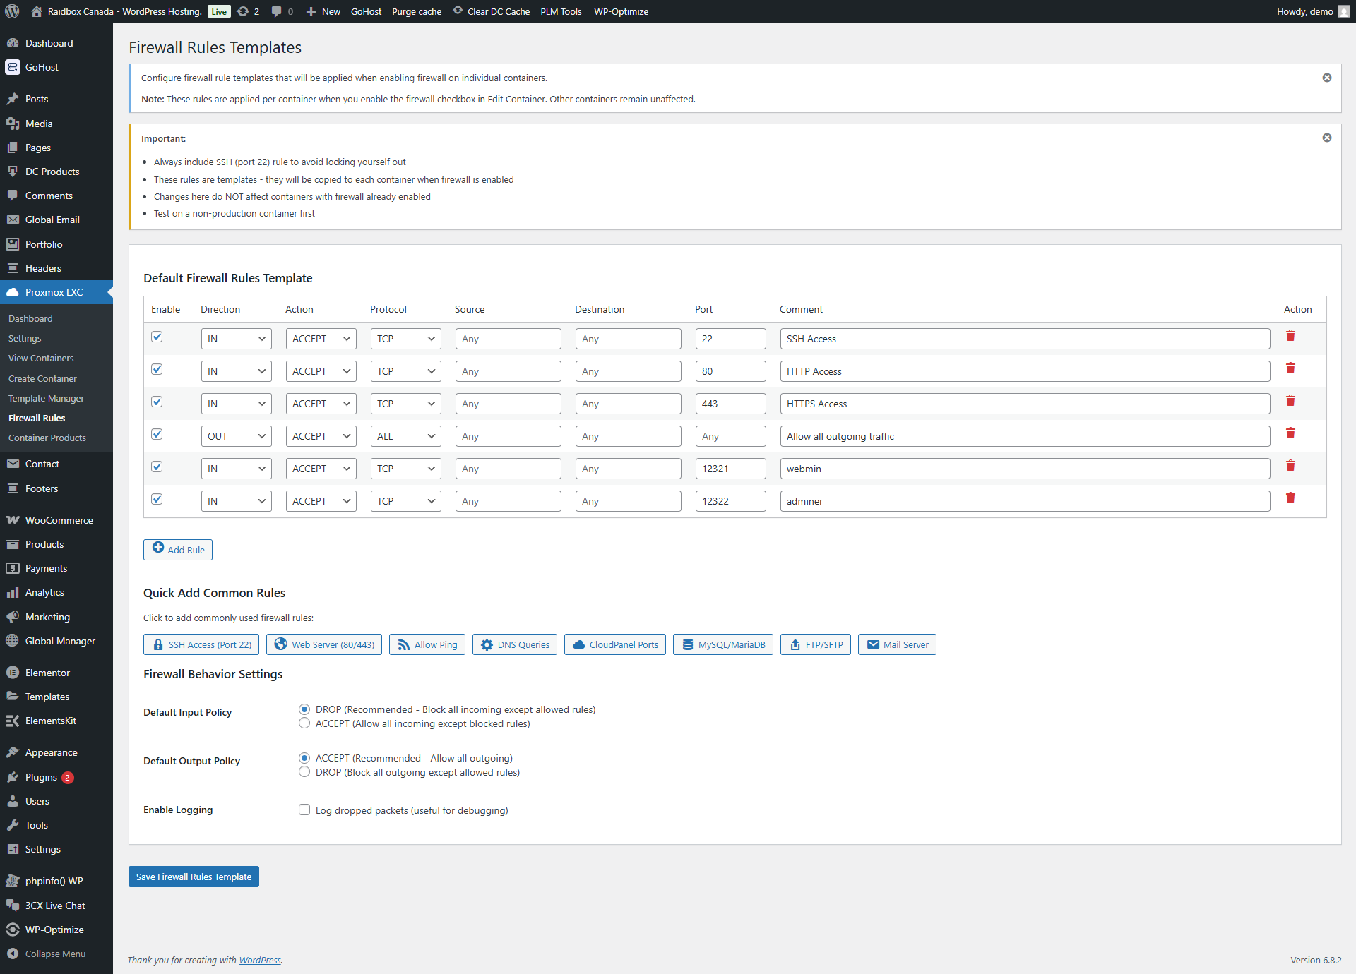This screenshot has width=1356, height=974.
Task: Open WooCommerce in the sidebar menu
Action: click(59, 520)
